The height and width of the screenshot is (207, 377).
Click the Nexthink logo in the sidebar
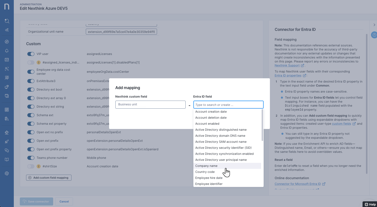pos(7,7)
